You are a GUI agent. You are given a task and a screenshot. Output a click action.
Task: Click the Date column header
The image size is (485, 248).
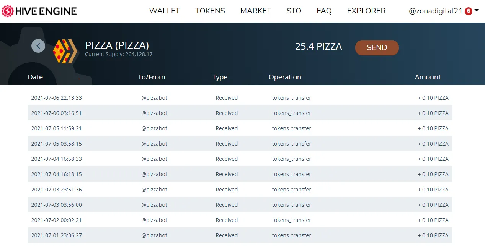click(35, 77)
